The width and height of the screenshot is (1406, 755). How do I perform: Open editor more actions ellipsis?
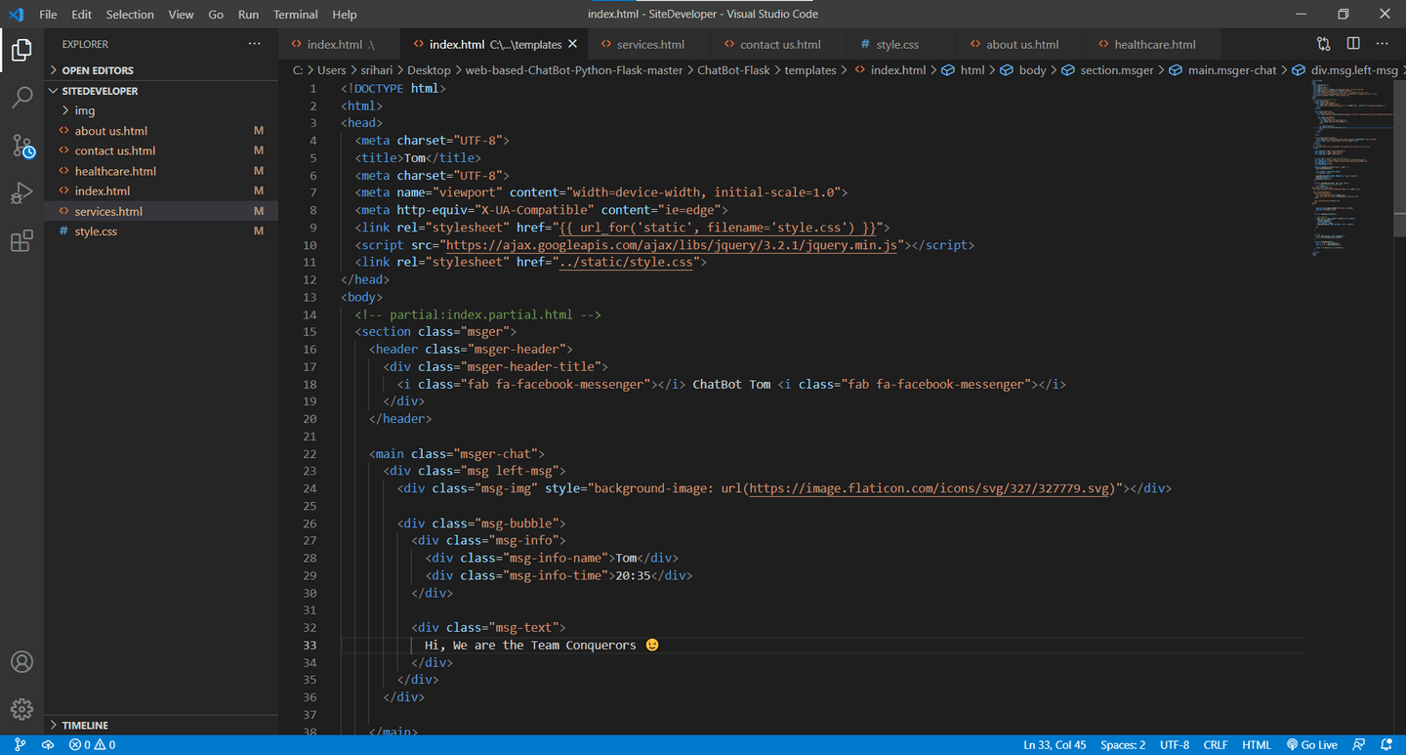[x=1383, y=44]
